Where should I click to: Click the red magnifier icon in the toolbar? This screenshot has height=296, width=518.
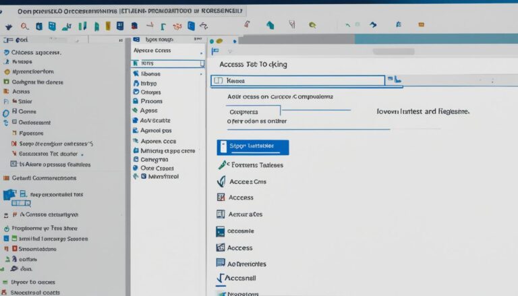(x=25, y=26)
